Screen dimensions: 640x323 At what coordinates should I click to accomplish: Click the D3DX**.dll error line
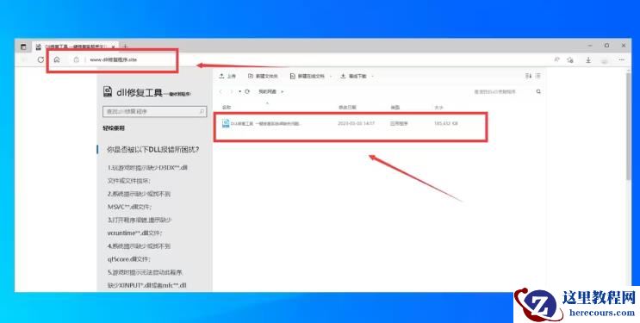pos(148,167)
